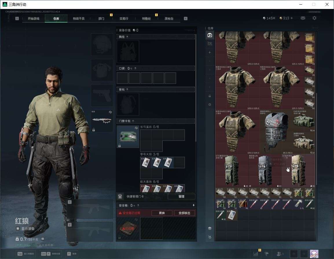Select the tan D7 tactical backpack
This screenshot has width=334, height=259.
298,171
